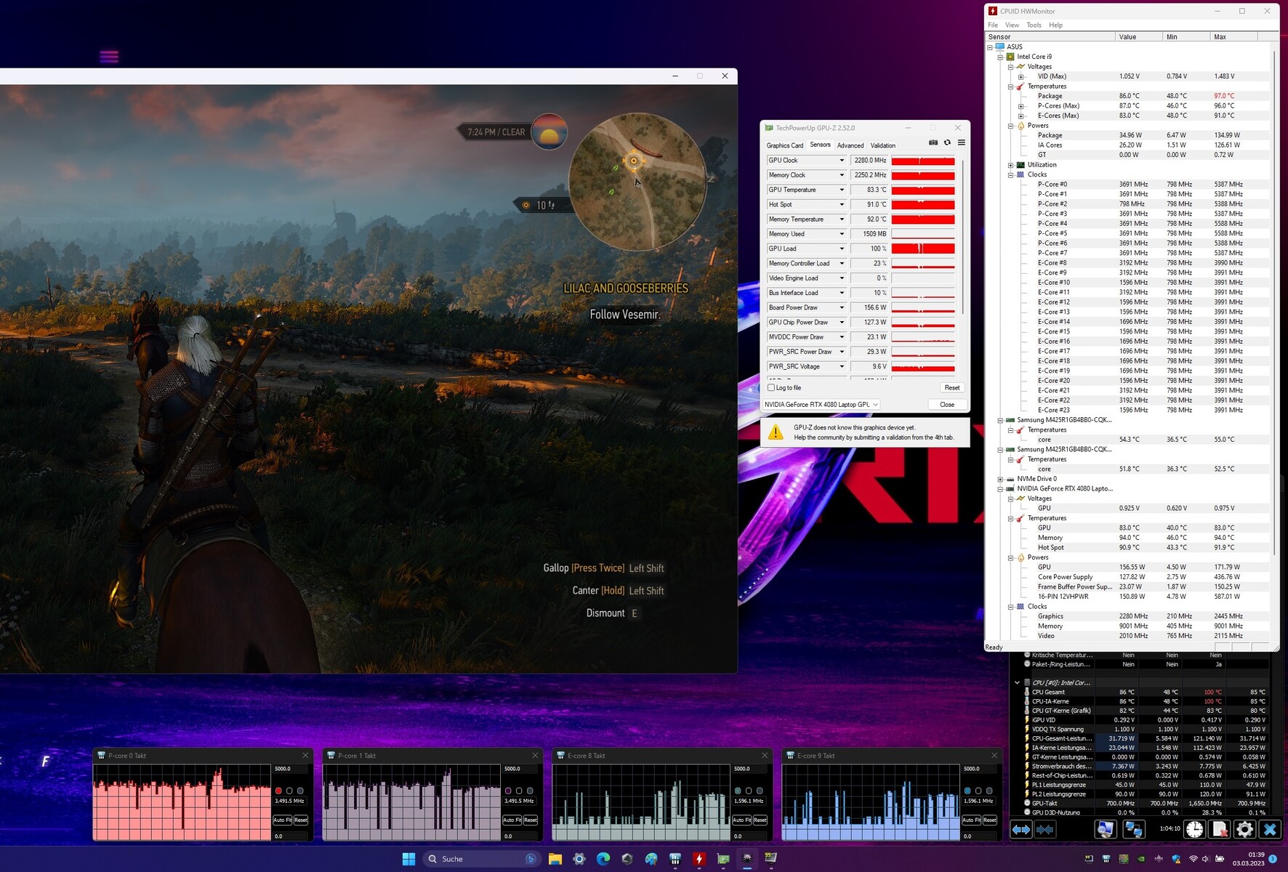Click Windows taskbar search box
Screen dimensions: 1288x872
(483, 859)
